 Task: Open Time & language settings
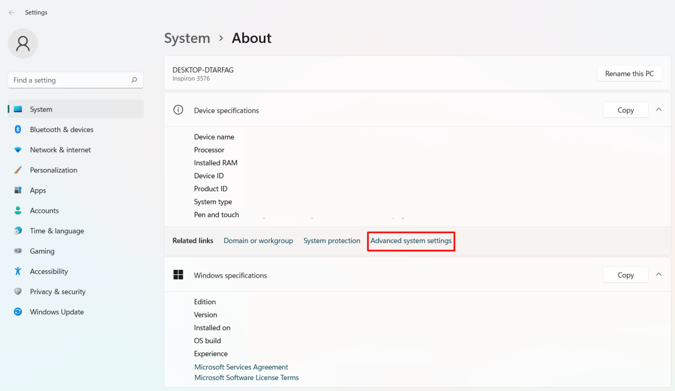[57, 230]
